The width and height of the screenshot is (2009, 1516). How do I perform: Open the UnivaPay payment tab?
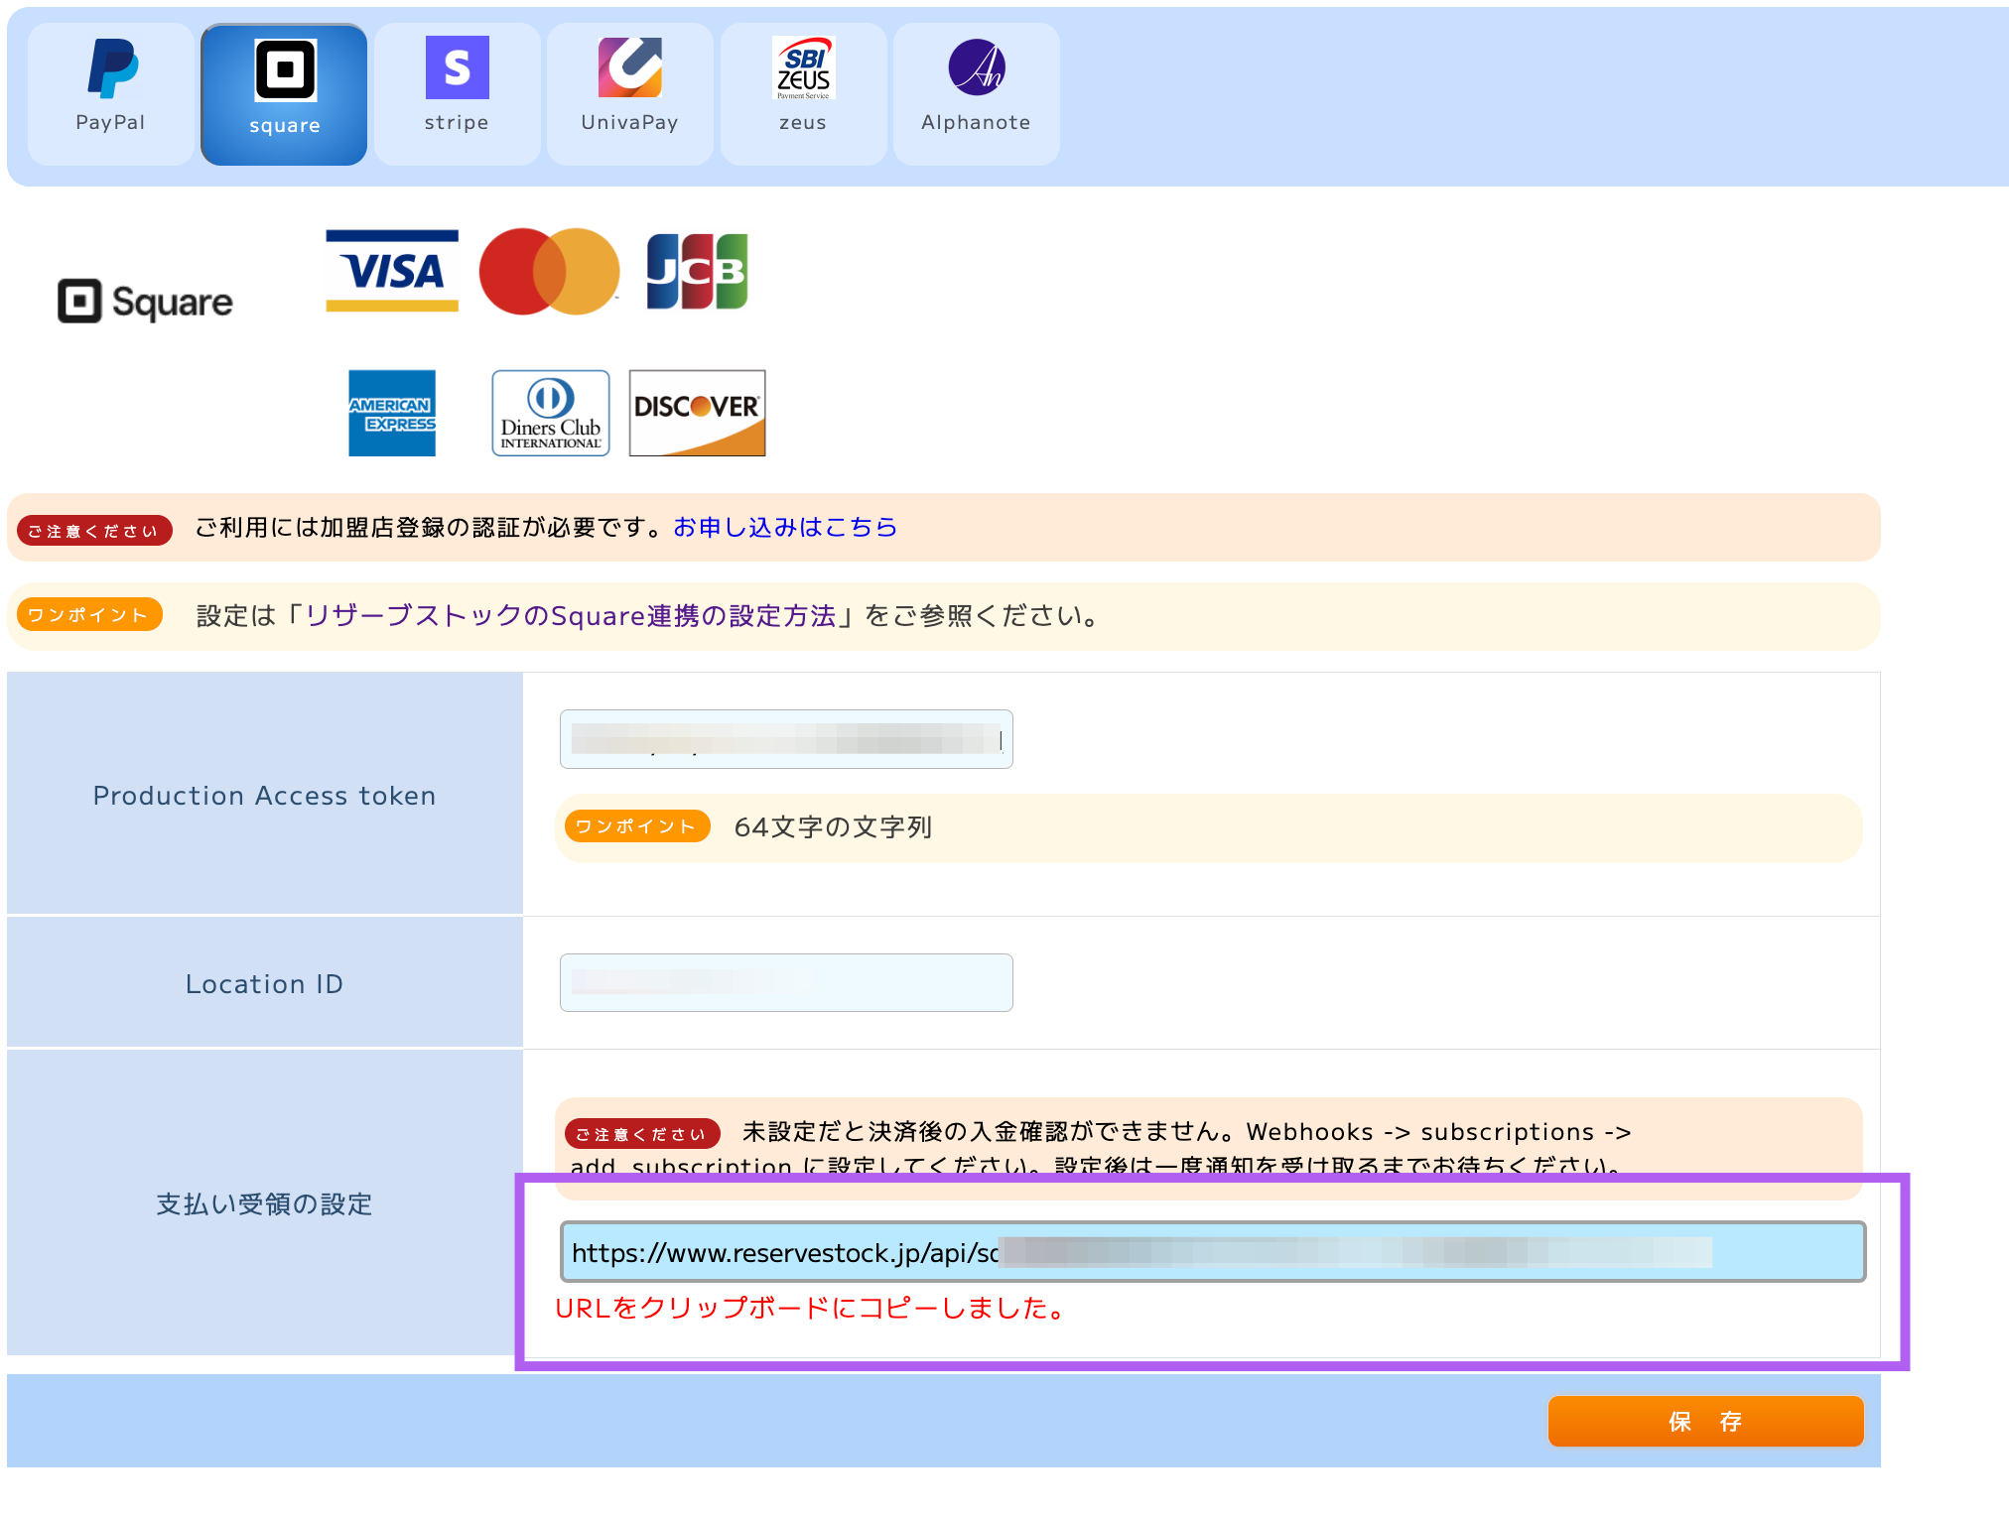tap(629, 93)
